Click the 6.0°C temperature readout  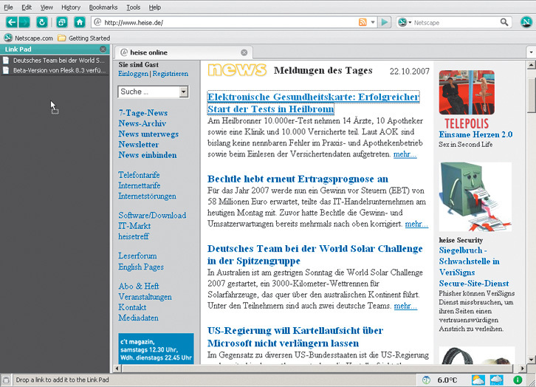pyautogui.click(x=447, y=380)
